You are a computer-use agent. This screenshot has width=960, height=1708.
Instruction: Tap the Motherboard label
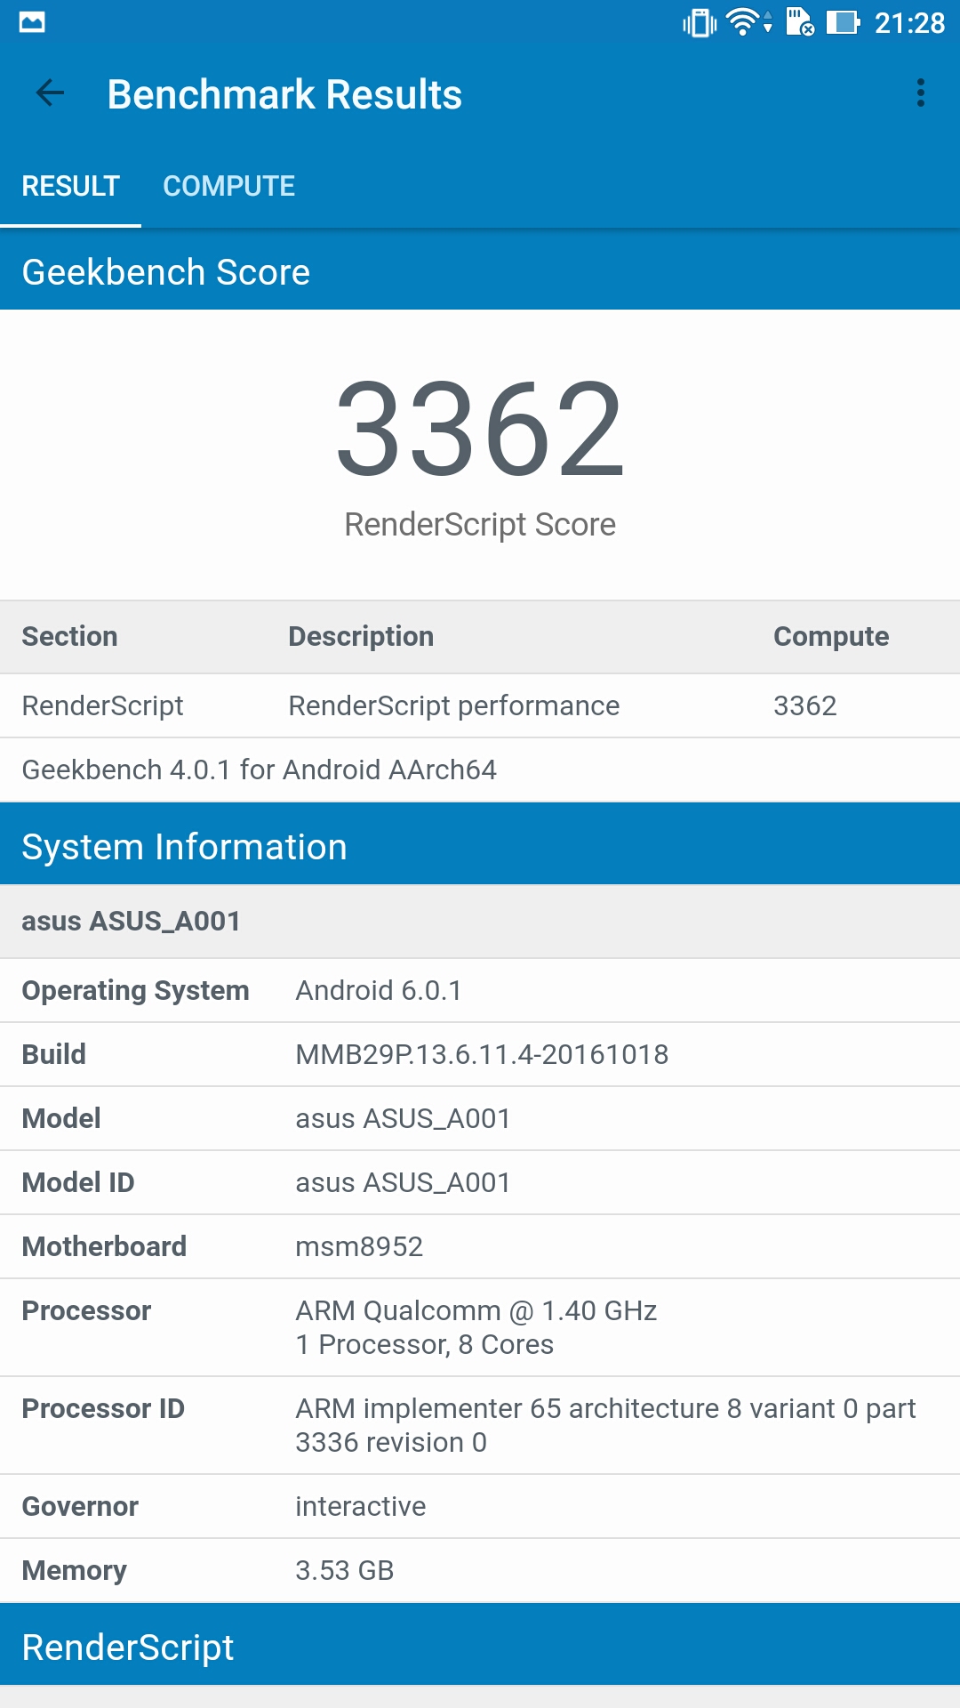104,1246
